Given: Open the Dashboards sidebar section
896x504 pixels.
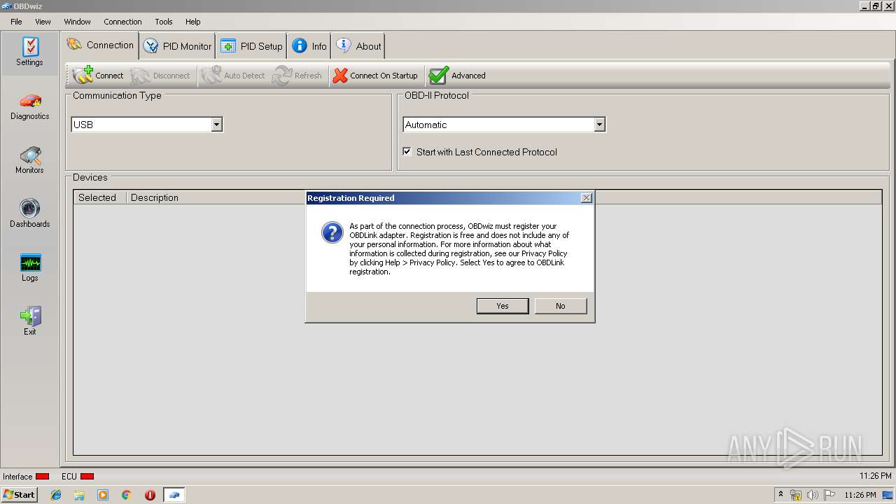Looking at the screenshot, I should pos(29,214).
